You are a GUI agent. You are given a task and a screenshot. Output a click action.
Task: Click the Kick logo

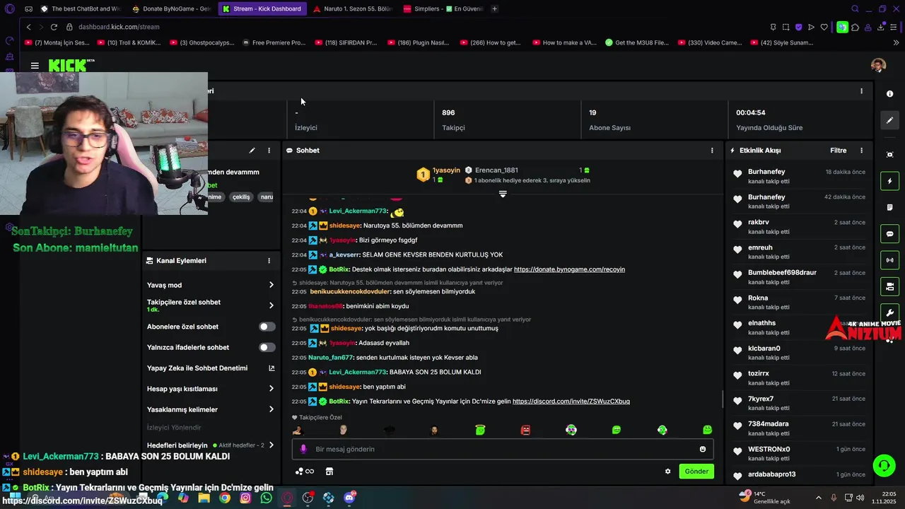(71, 65)
